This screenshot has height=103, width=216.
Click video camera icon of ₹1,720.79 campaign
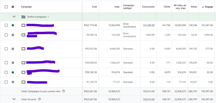(x=23, y=82)
